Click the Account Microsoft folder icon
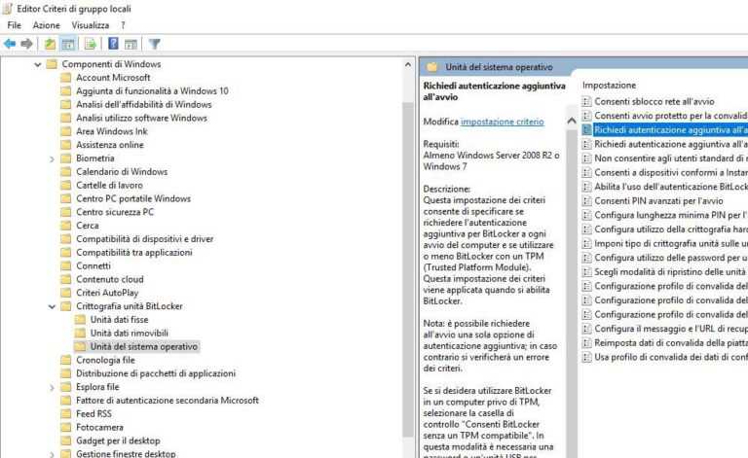Screen dimensions: 748x458 tap(66, 78)
